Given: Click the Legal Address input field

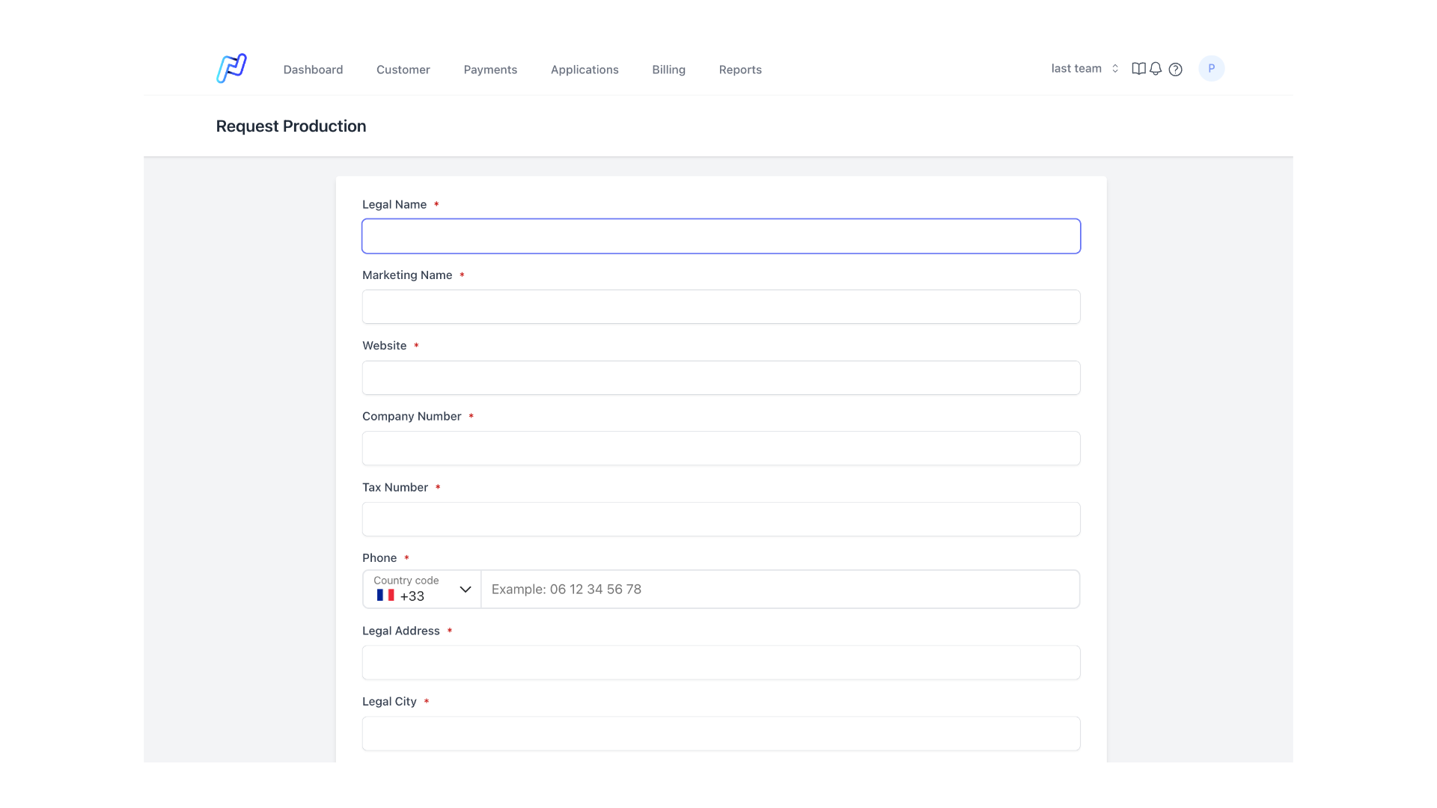Looking at the screenshot, I should coord(721,662).
